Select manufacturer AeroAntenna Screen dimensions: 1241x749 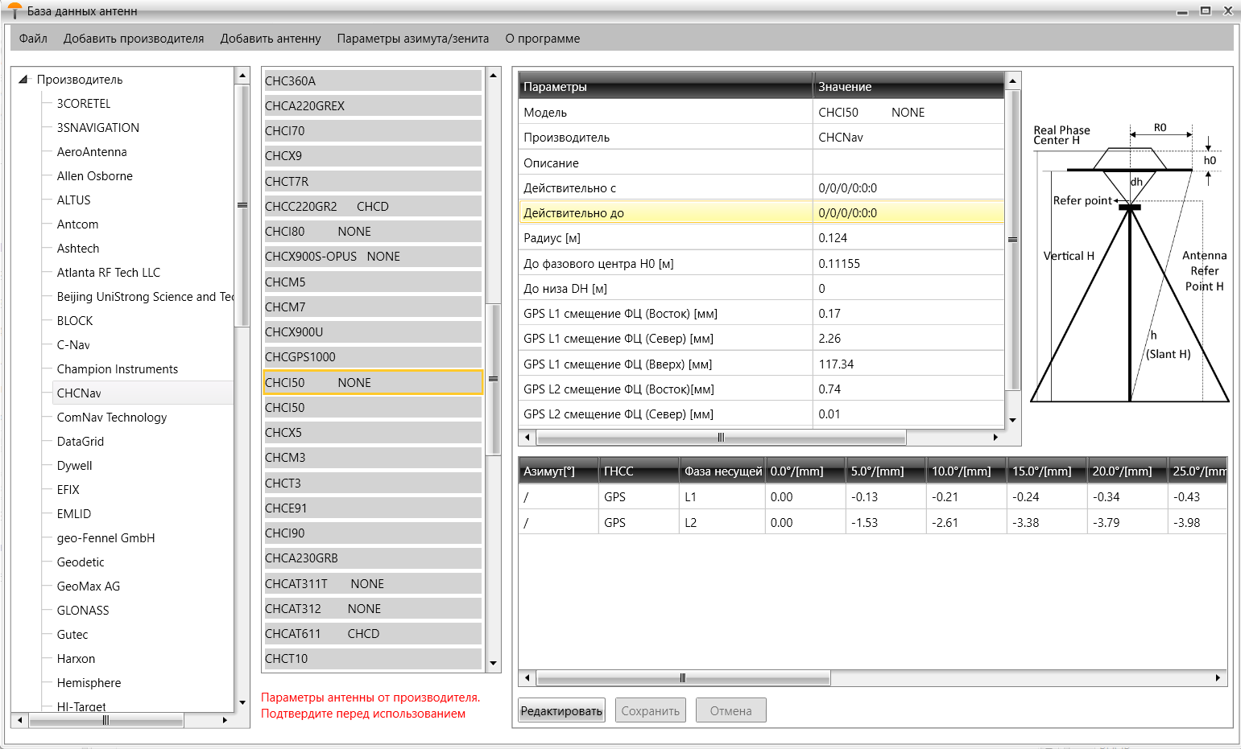92,152
